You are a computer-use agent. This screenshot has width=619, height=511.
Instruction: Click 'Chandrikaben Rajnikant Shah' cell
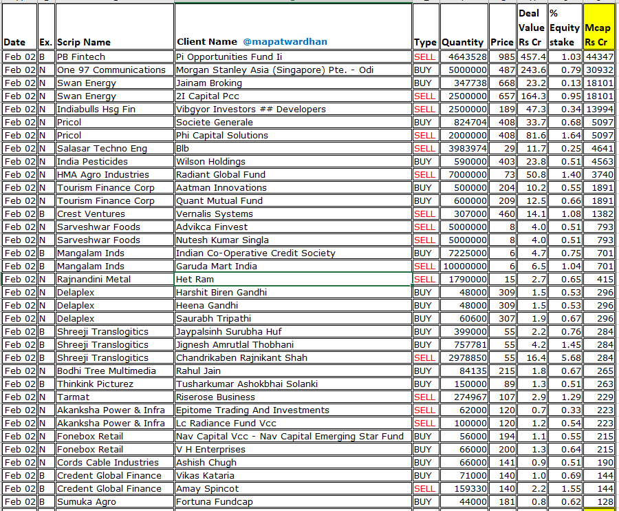point(293,357)
